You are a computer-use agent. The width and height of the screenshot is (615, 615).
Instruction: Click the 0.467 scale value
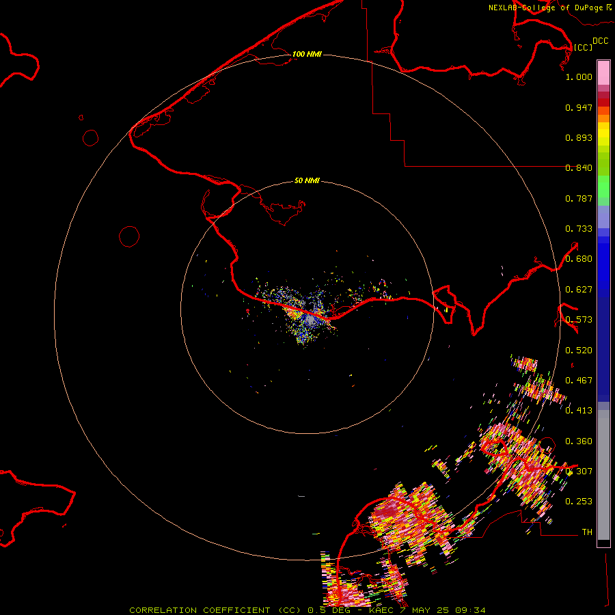(579, 381)
